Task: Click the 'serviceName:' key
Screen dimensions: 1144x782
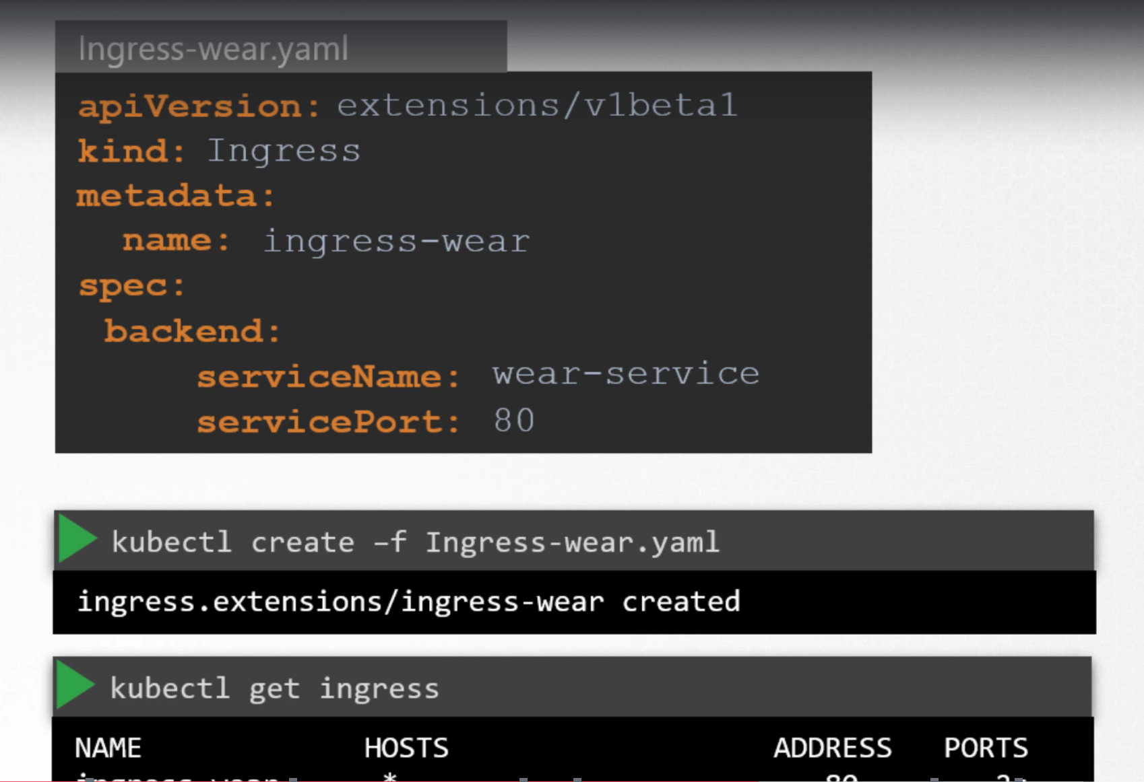Action: [x=328, y=376]
